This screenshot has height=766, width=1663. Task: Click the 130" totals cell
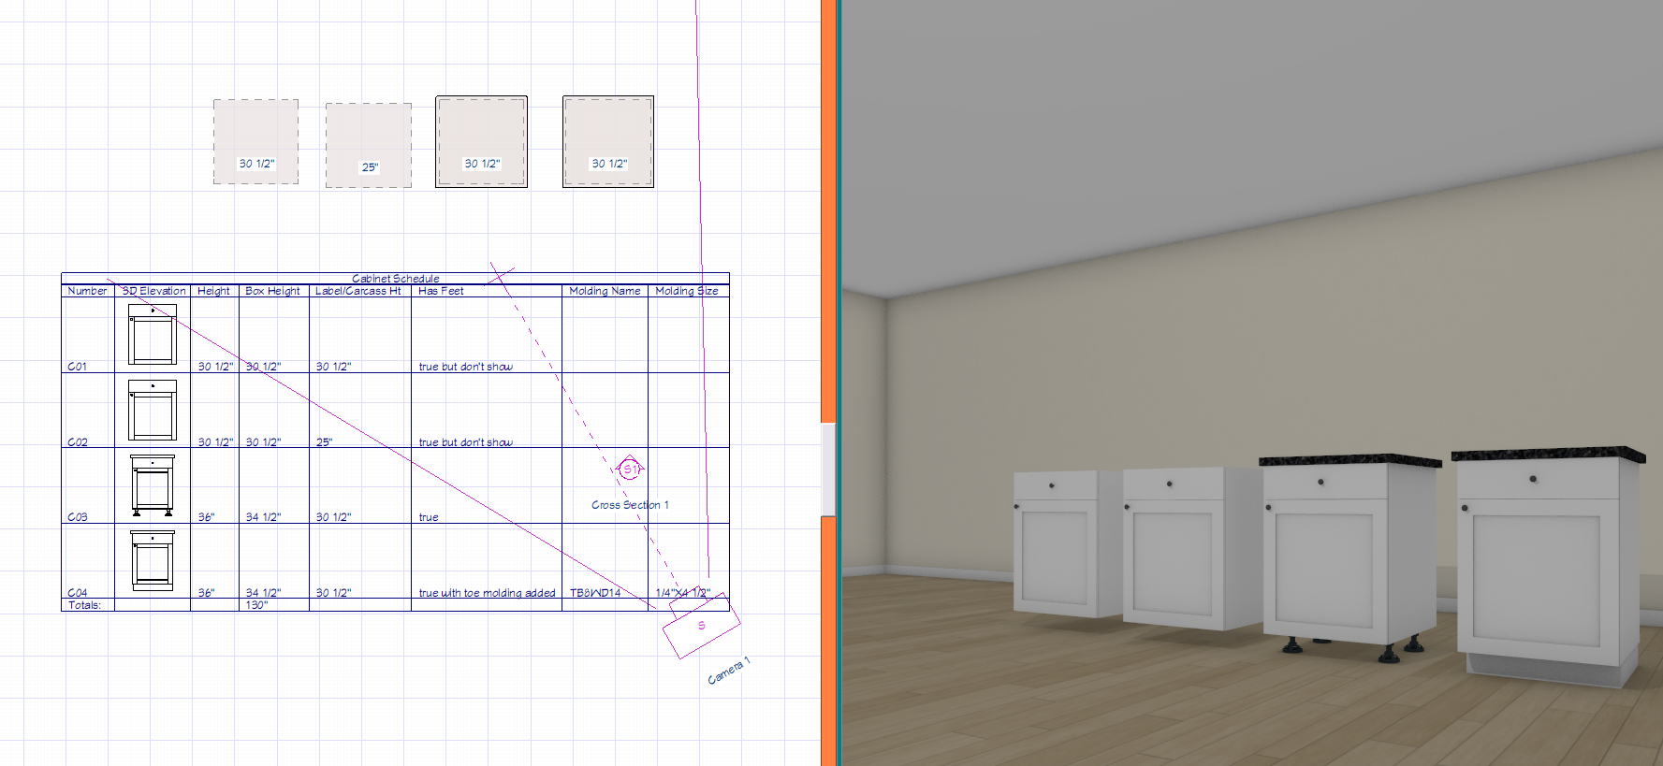pyautogui.click(x=256, y=605)
